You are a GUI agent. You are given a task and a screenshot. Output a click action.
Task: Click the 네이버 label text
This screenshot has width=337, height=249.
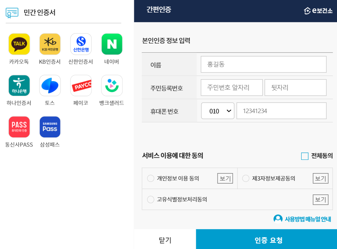coord(112,62)
